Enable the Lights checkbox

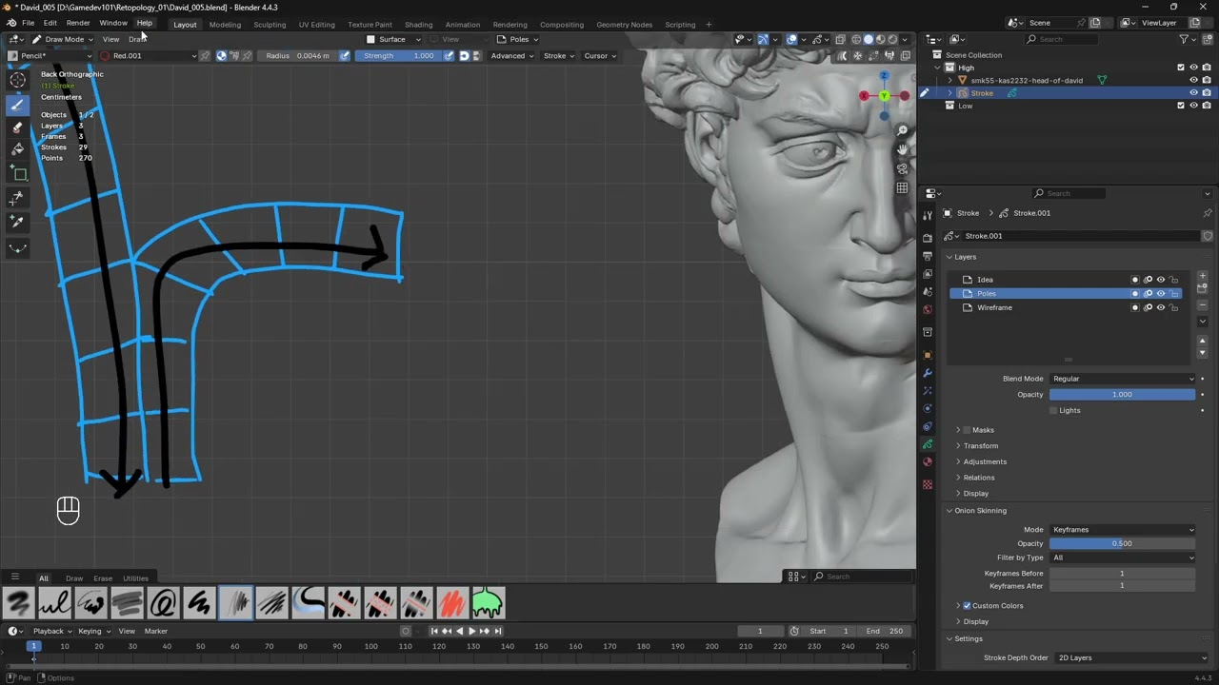(1053, 410)
